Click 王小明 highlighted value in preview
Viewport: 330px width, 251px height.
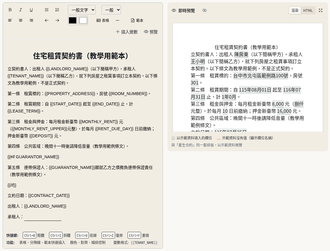tap(198, 61)
